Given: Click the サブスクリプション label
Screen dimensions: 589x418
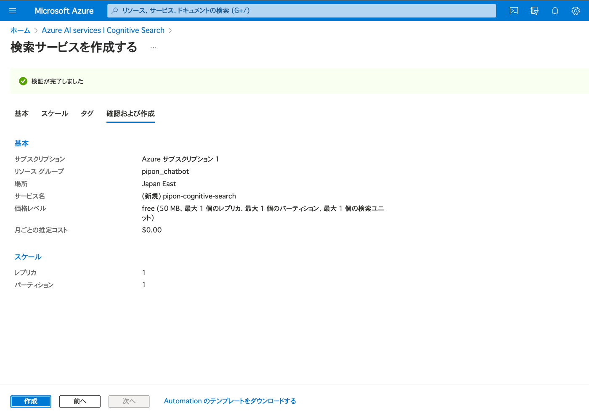Looking at the screenshot, I should 40,159.
